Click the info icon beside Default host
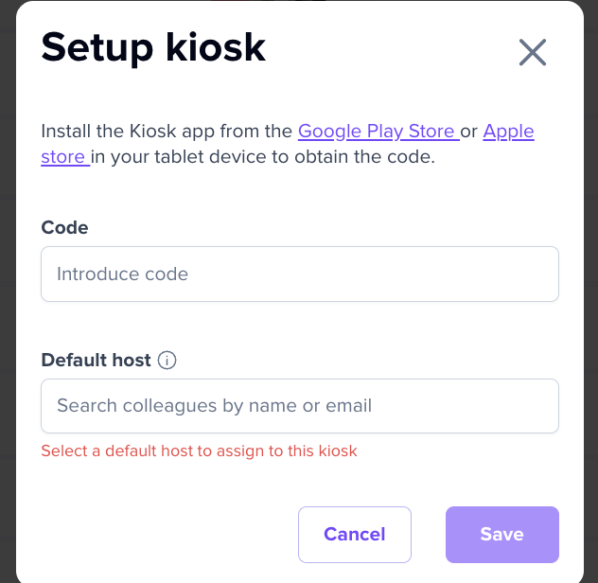This screenshot has height=583, width=598. click(167, 361)
